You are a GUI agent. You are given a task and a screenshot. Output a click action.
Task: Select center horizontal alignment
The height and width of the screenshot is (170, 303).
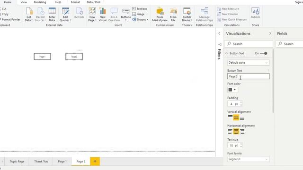coord(236,131)
